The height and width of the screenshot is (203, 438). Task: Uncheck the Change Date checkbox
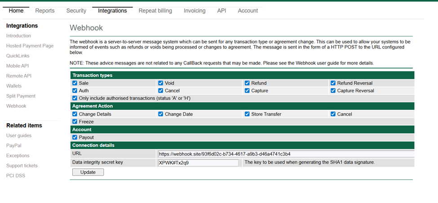click(161, 114)
